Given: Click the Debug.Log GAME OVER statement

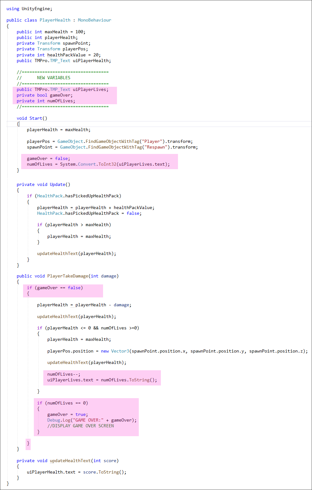Looking at the screenshot, I should [x=92, y=420].
